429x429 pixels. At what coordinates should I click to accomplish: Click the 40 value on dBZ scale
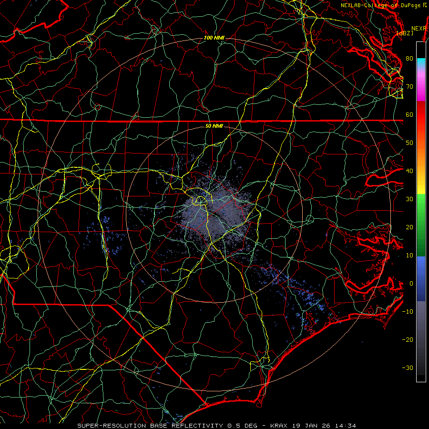(x=409, y=171)
